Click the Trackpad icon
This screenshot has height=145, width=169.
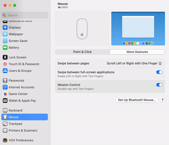(x=5, y=124)
